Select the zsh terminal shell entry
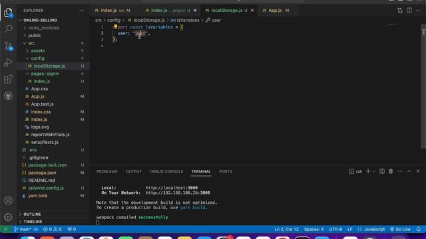Viewport: 426px width, 239px height. click(355, 171)
